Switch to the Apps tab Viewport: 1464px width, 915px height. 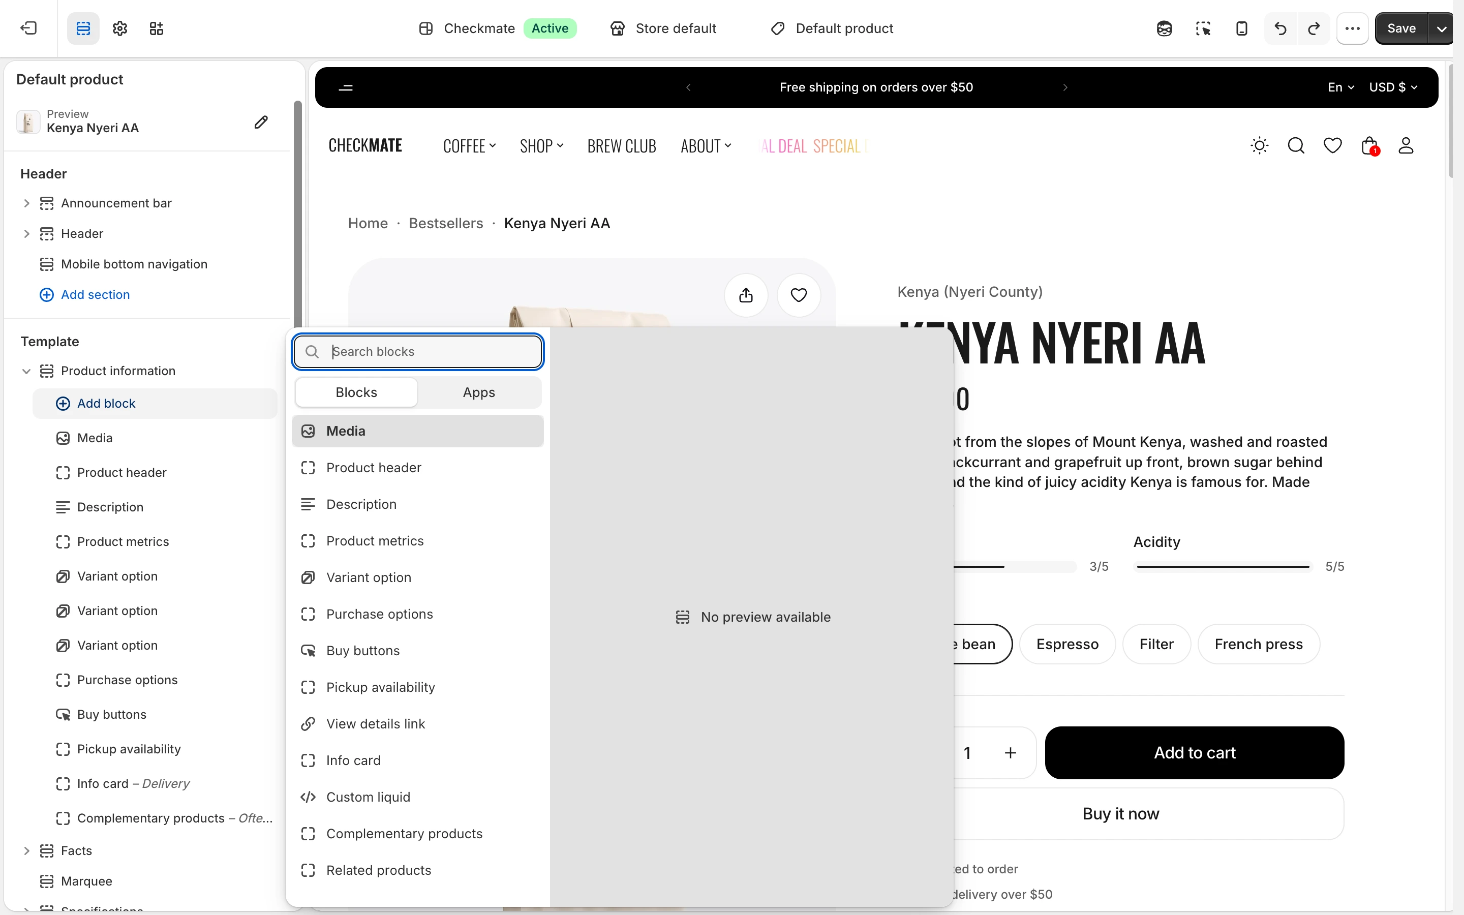pyautogui.click(x=478, y=392)
